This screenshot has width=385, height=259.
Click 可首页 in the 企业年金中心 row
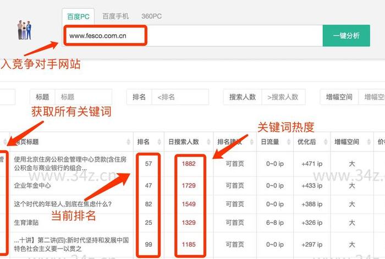pos(235,186)
